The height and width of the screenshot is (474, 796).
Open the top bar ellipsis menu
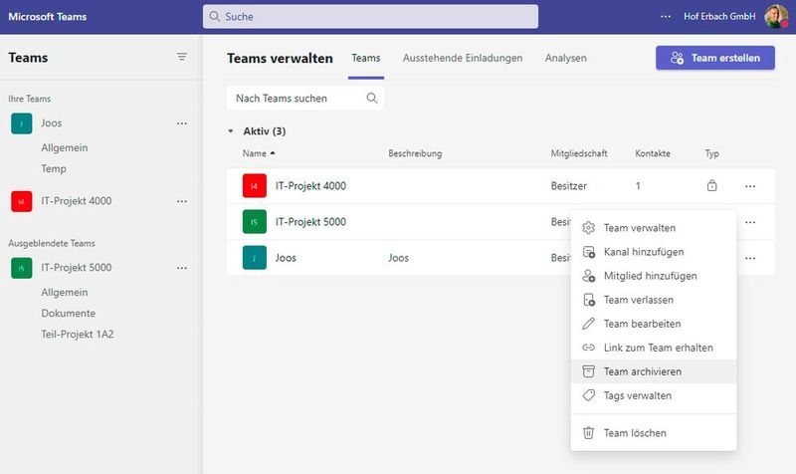pos(666,16)
